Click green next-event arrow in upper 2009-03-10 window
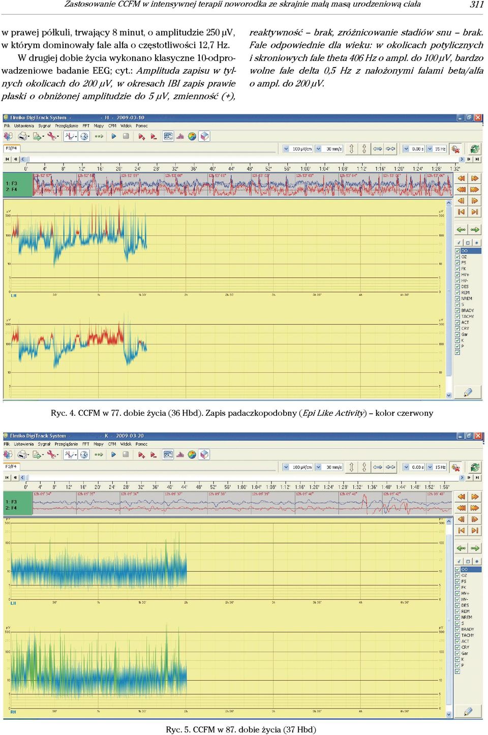The image size is (488, 735). [x=475, y=230]
